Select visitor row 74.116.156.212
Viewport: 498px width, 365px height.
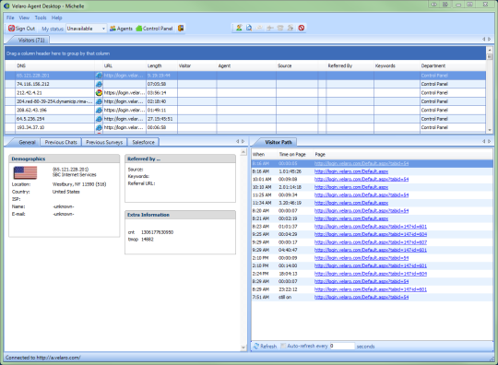(245, 84)
